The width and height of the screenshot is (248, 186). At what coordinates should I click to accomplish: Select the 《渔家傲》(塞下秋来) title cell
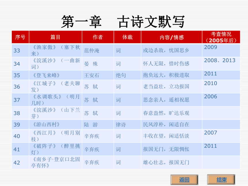click(x=56, y=50)
